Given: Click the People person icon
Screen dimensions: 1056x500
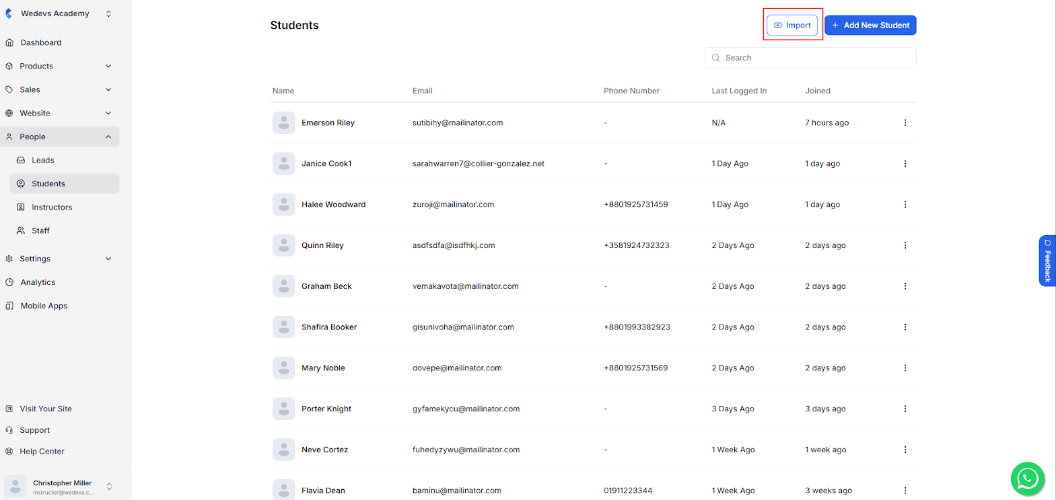Looking at the screenshot, I should 9,136.
